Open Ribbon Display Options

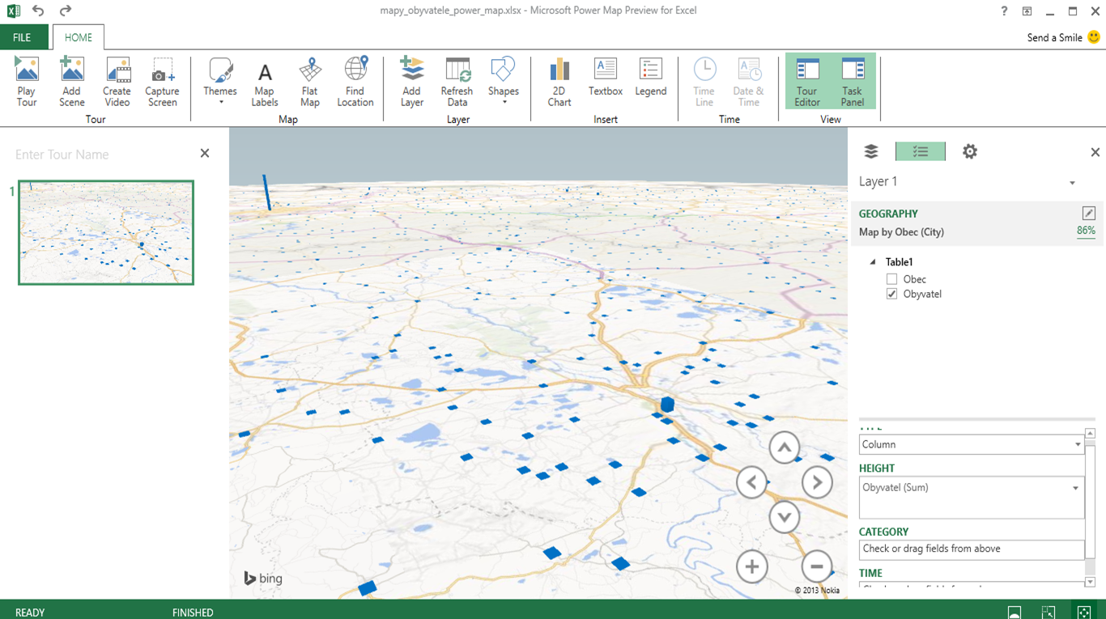pyautogui.click(x=1027, y=11)
